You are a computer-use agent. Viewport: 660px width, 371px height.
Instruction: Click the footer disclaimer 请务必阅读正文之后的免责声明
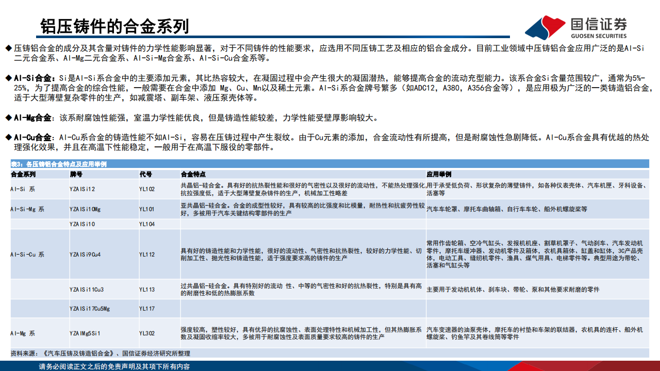coord(114,366)
